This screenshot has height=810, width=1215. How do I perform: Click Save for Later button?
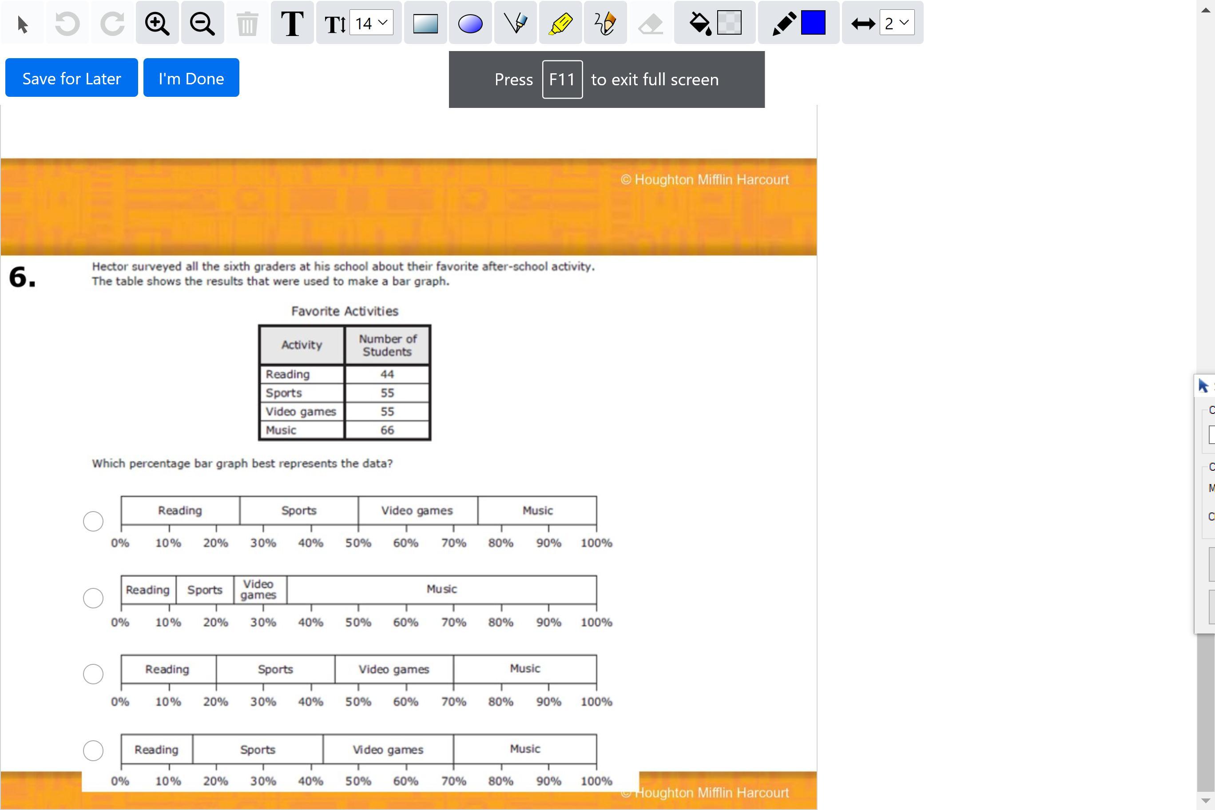pyautogui.click(x=71, y=78)
